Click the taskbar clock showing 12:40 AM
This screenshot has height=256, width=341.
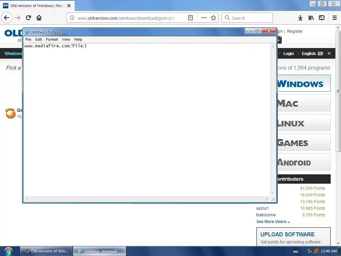point(329,251)
